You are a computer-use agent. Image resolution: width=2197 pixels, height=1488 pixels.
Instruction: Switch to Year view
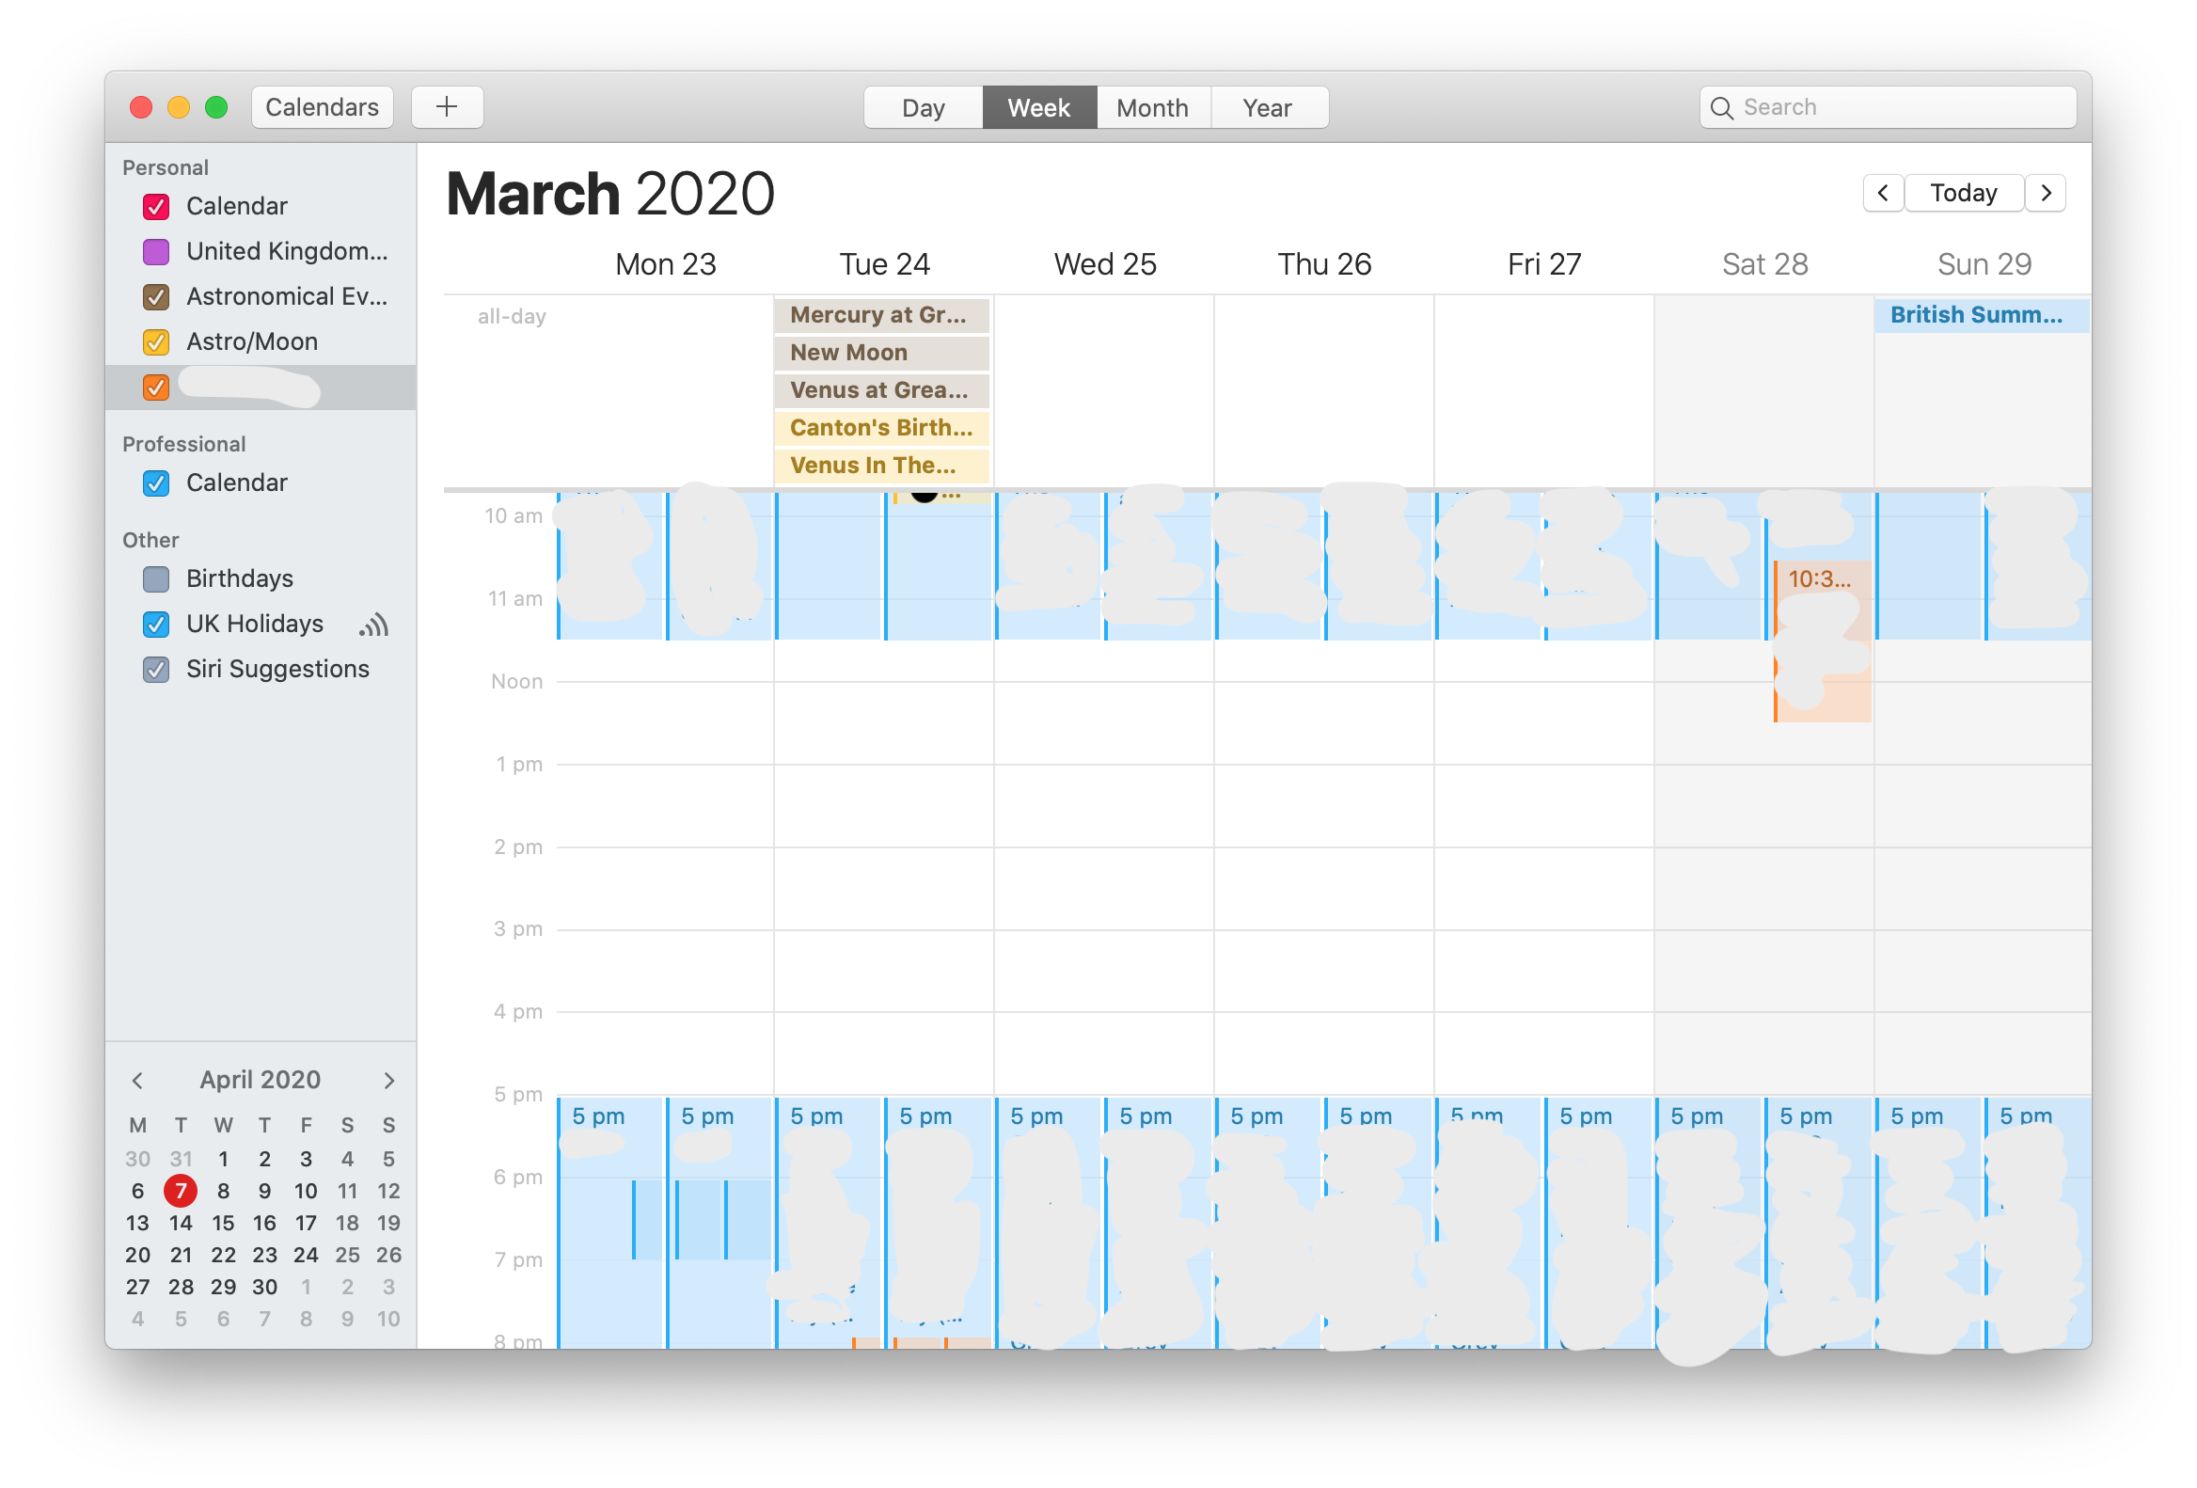click(x=1268, y=108)
